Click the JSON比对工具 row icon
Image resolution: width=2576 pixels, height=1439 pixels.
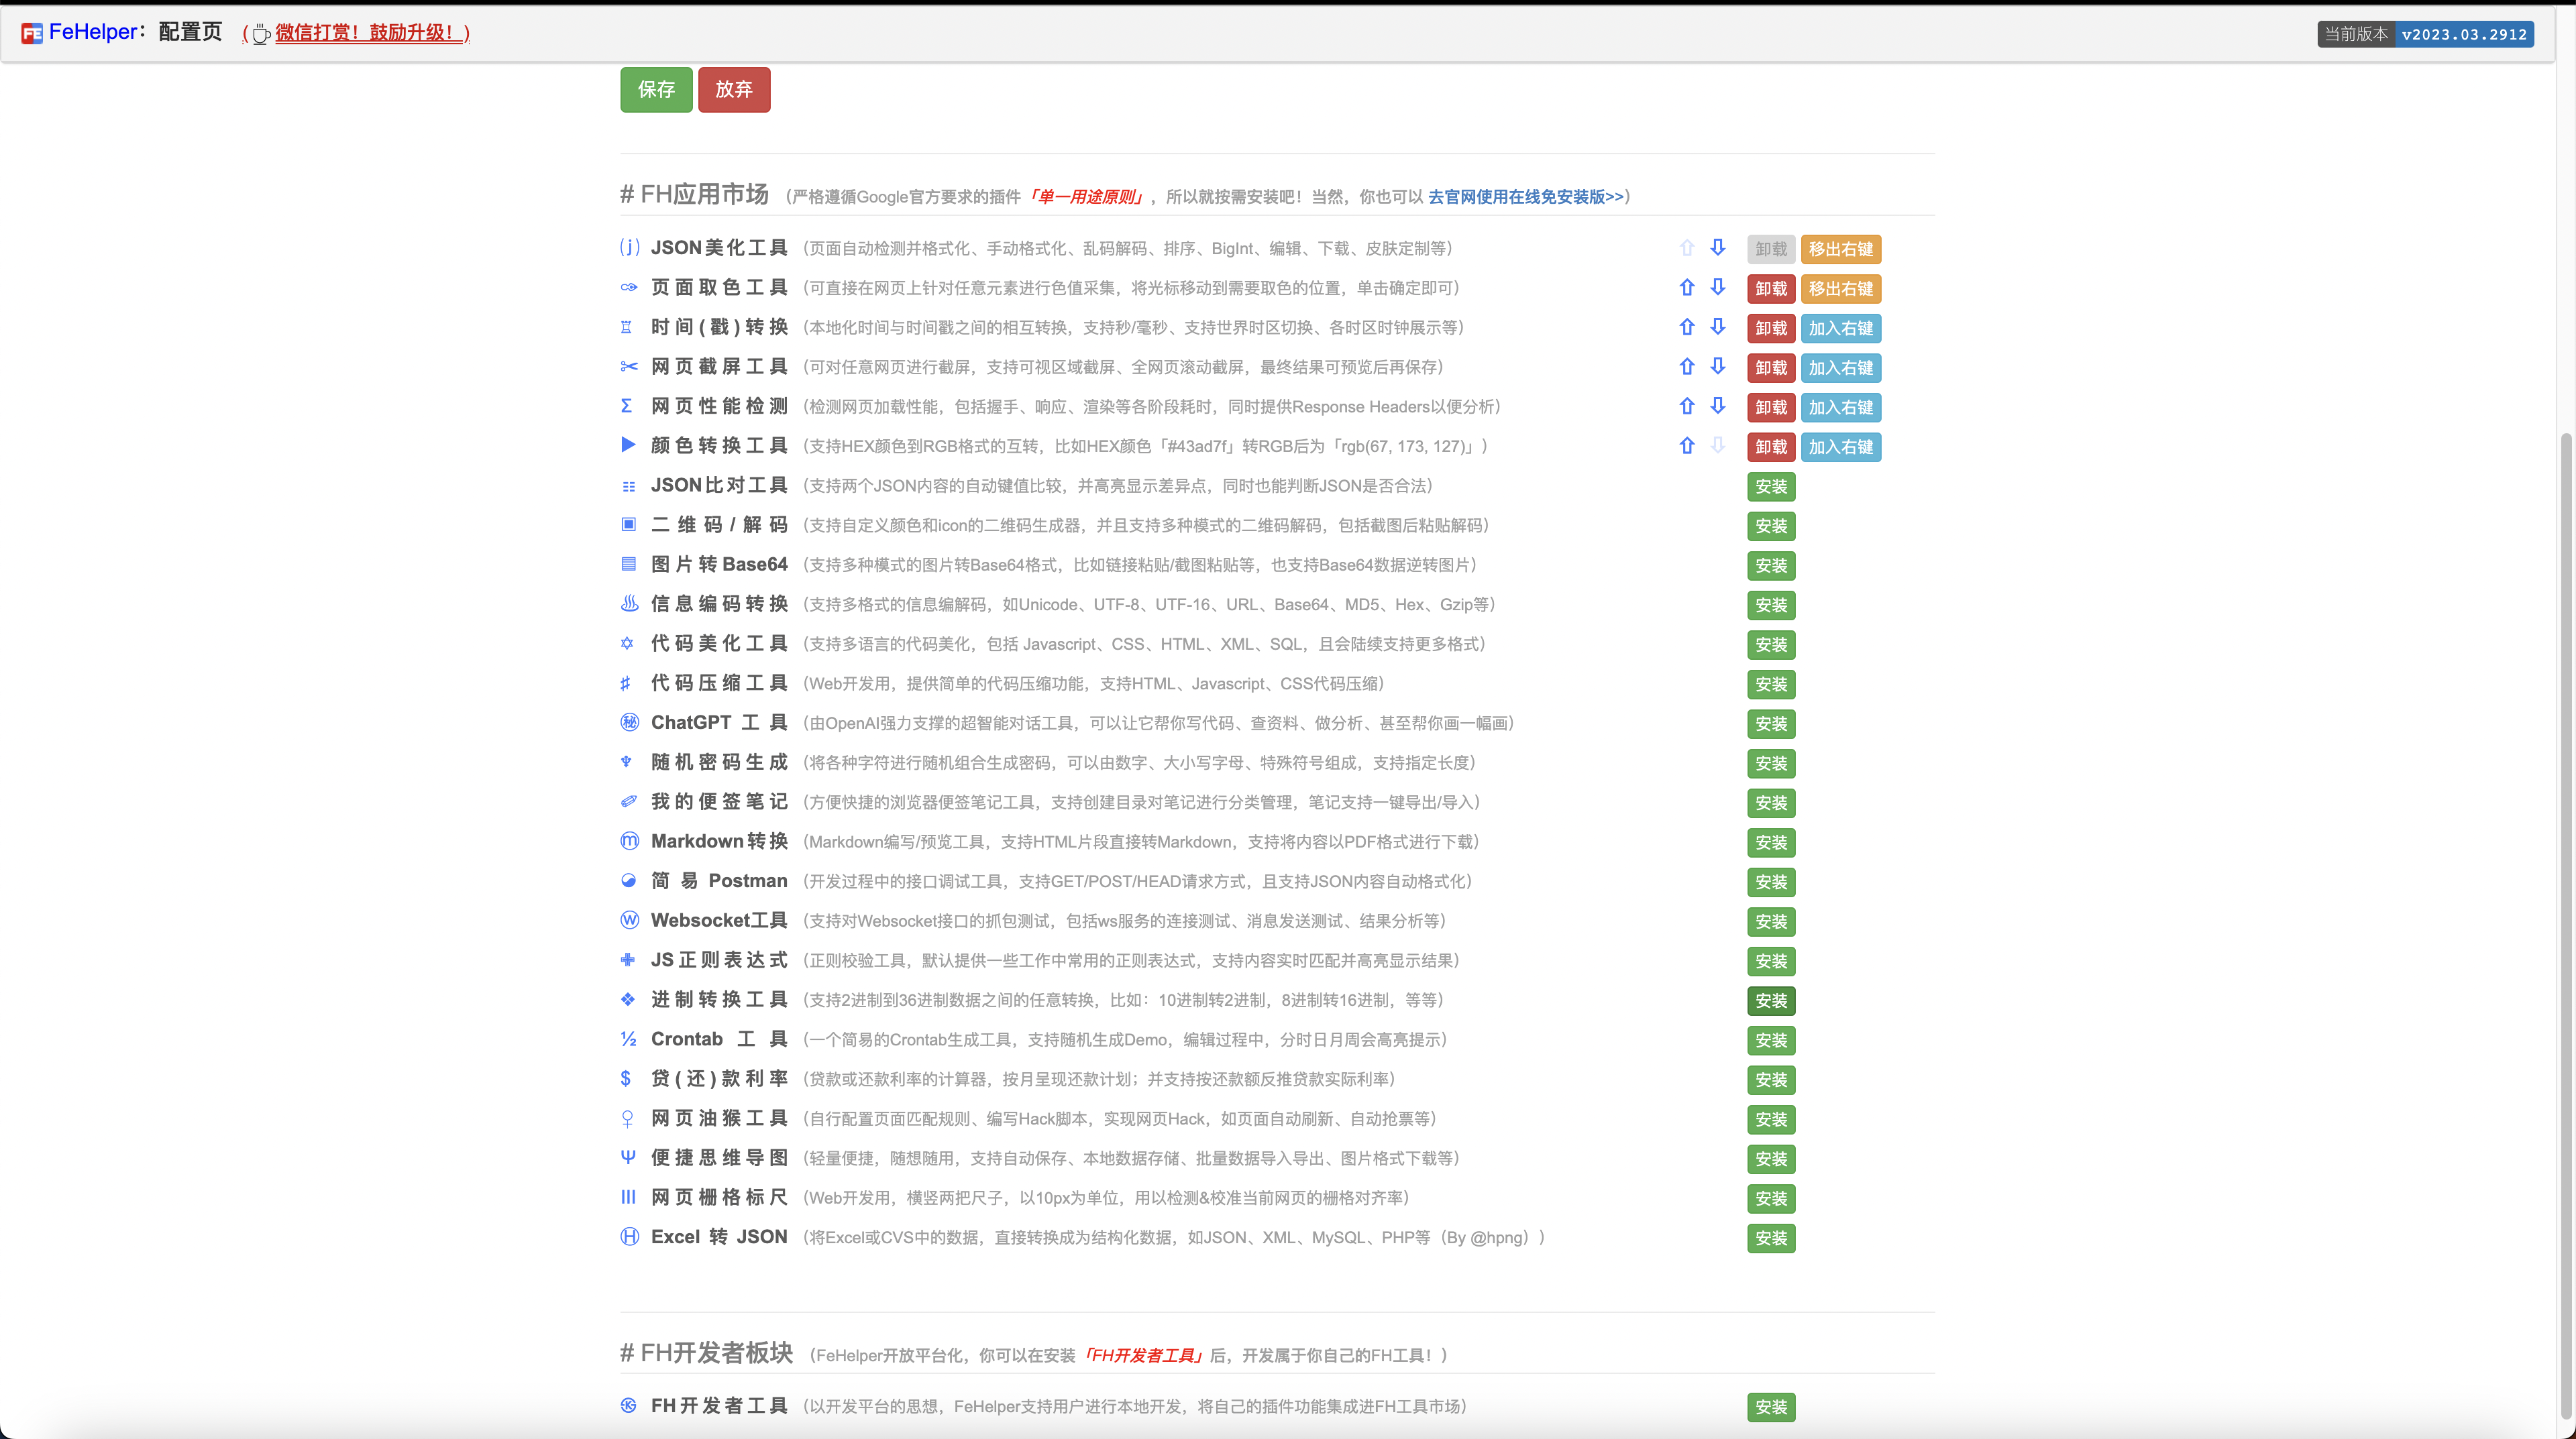tap(629, 485)
